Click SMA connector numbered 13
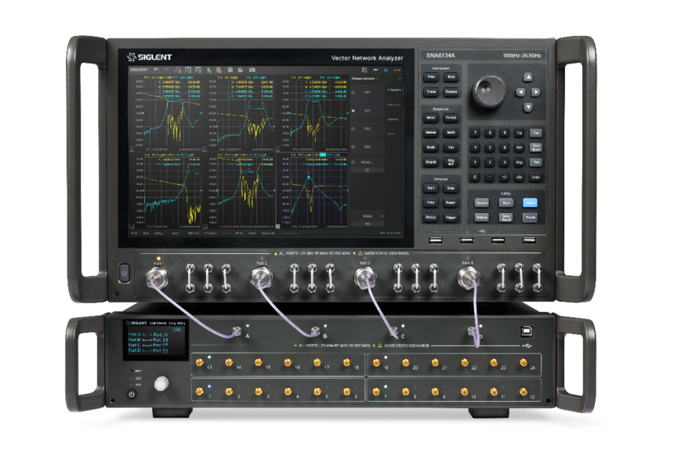This screenshot has width=674, height=449. click(199, 363)
